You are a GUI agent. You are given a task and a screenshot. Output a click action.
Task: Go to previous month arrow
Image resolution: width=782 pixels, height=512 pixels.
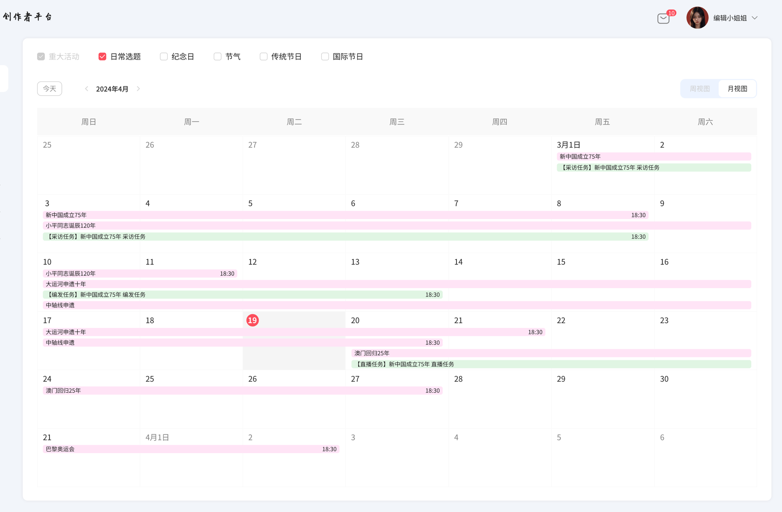click(87, 89)
